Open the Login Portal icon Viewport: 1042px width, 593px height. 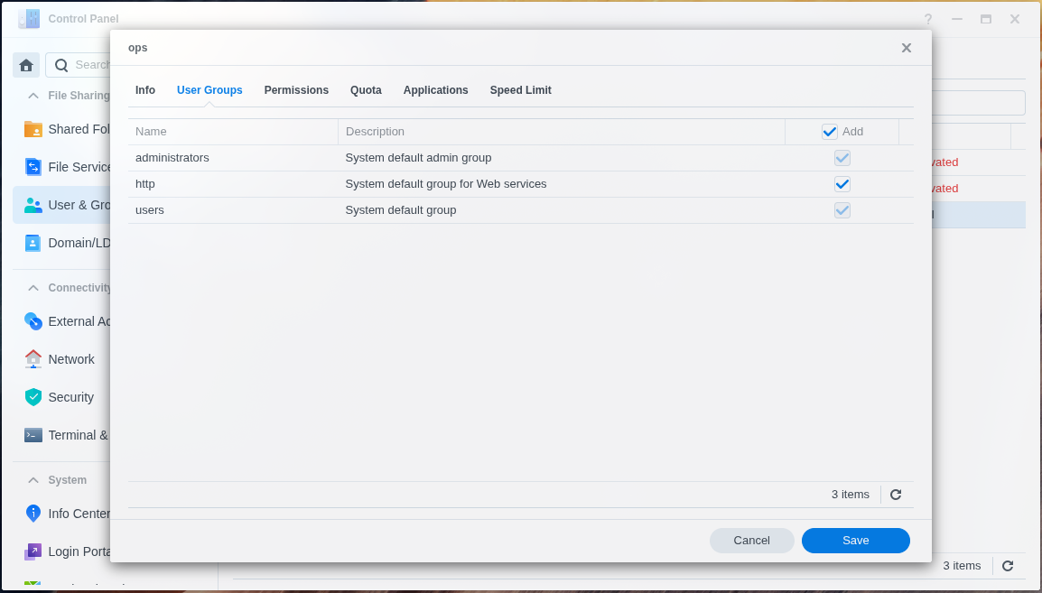click(x=33, y=551)
